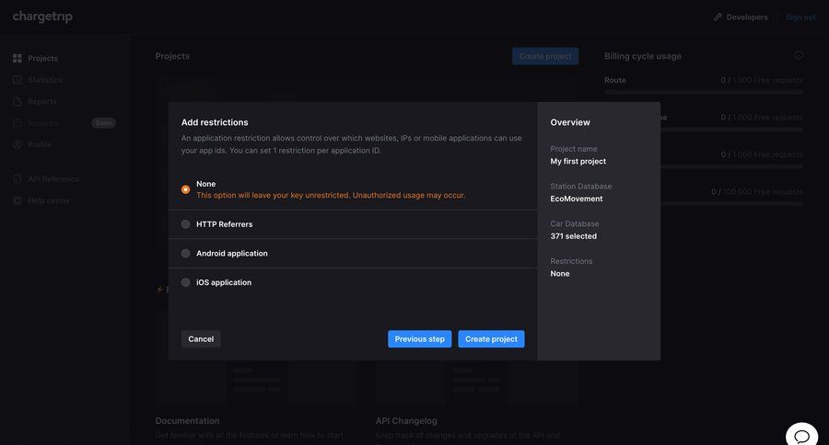Select the None restriction radio button
The height and width of the screenshot is (445, 829).
pos(185,189)
